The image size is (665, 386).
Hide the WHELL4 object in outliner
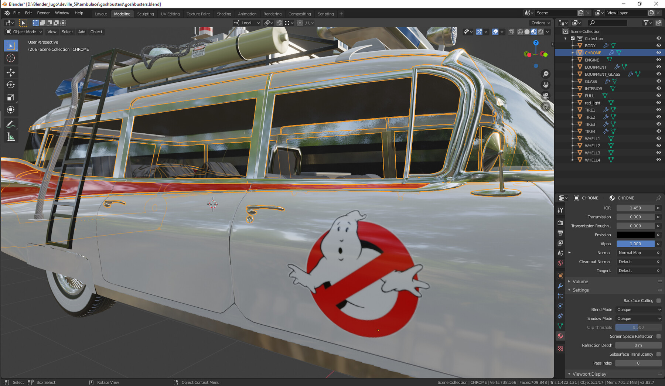pyautogui.click(x=658, y=160)
